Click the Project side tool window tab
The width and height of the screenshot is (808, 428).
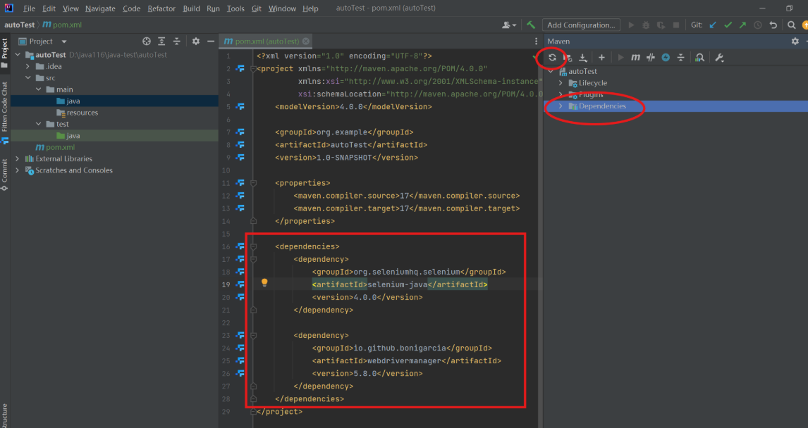point(5,52)
